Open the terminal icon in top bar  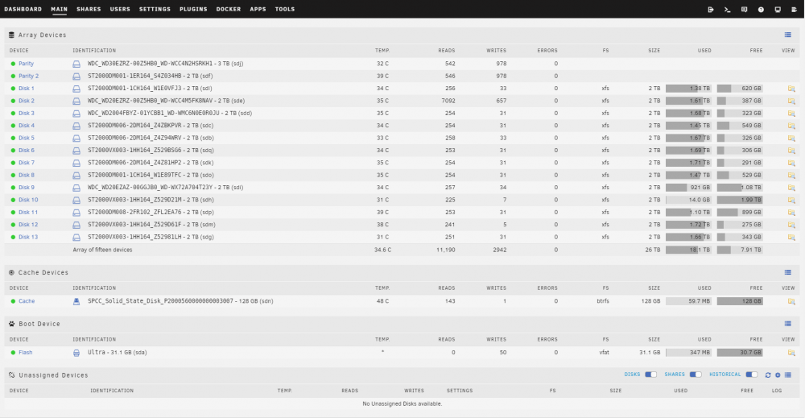[728, 9]
